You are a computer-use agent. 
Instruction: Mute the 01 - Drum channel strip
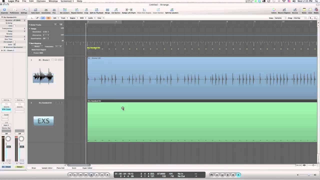(7, 160)
